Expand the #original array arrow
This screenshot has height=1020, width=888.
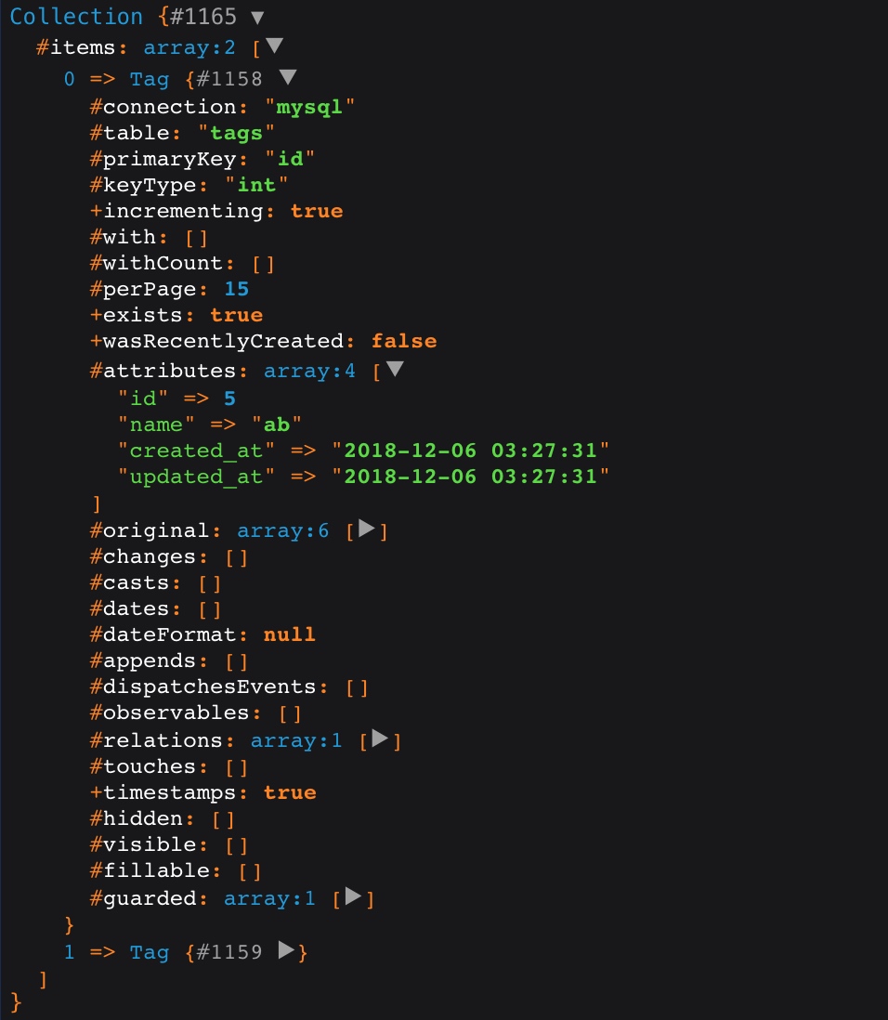tap(367, 529)
